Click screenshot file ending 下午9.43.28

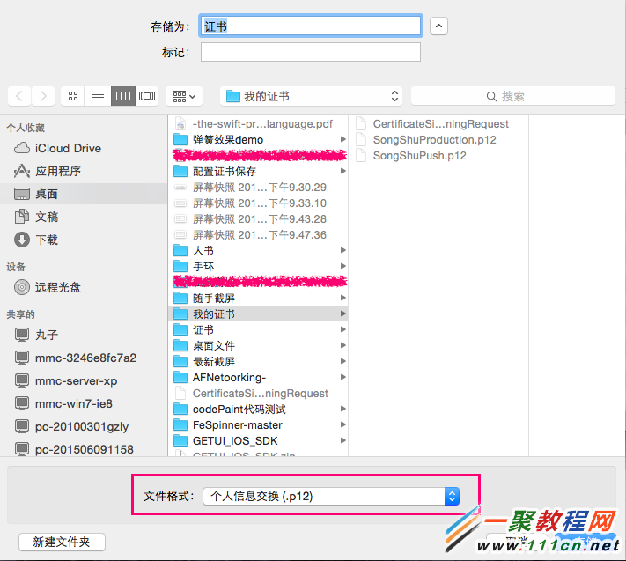click(258, 219)
